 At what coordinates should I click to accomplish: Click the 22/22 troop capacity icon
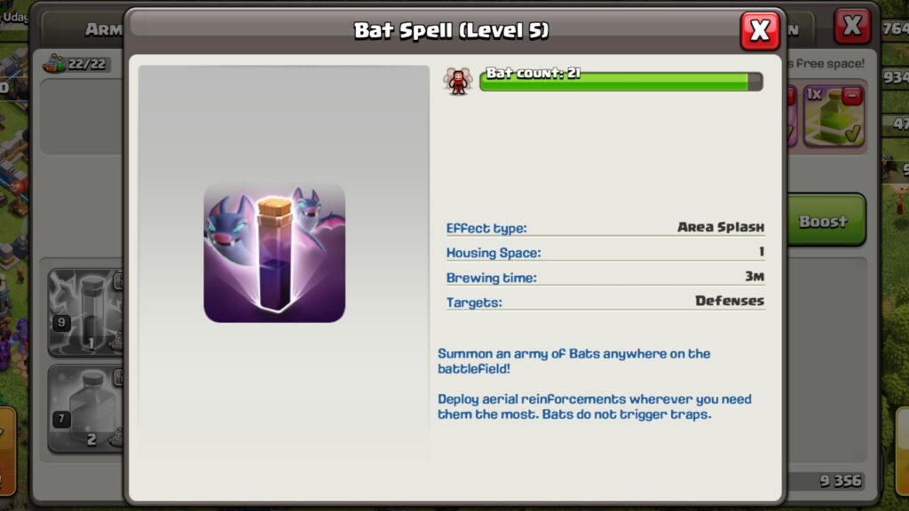click(54, 64)
